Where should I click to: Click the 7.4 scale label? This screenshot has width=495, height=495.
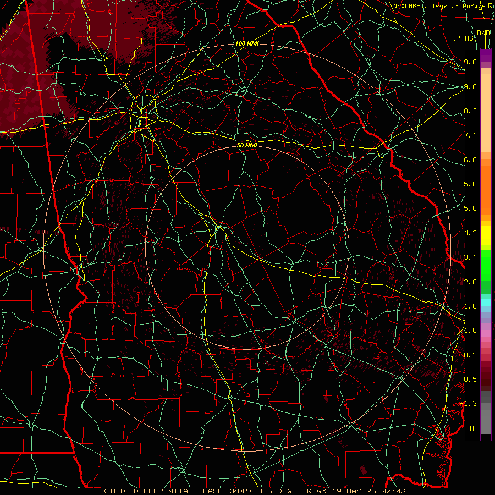[x=470, y=135]
